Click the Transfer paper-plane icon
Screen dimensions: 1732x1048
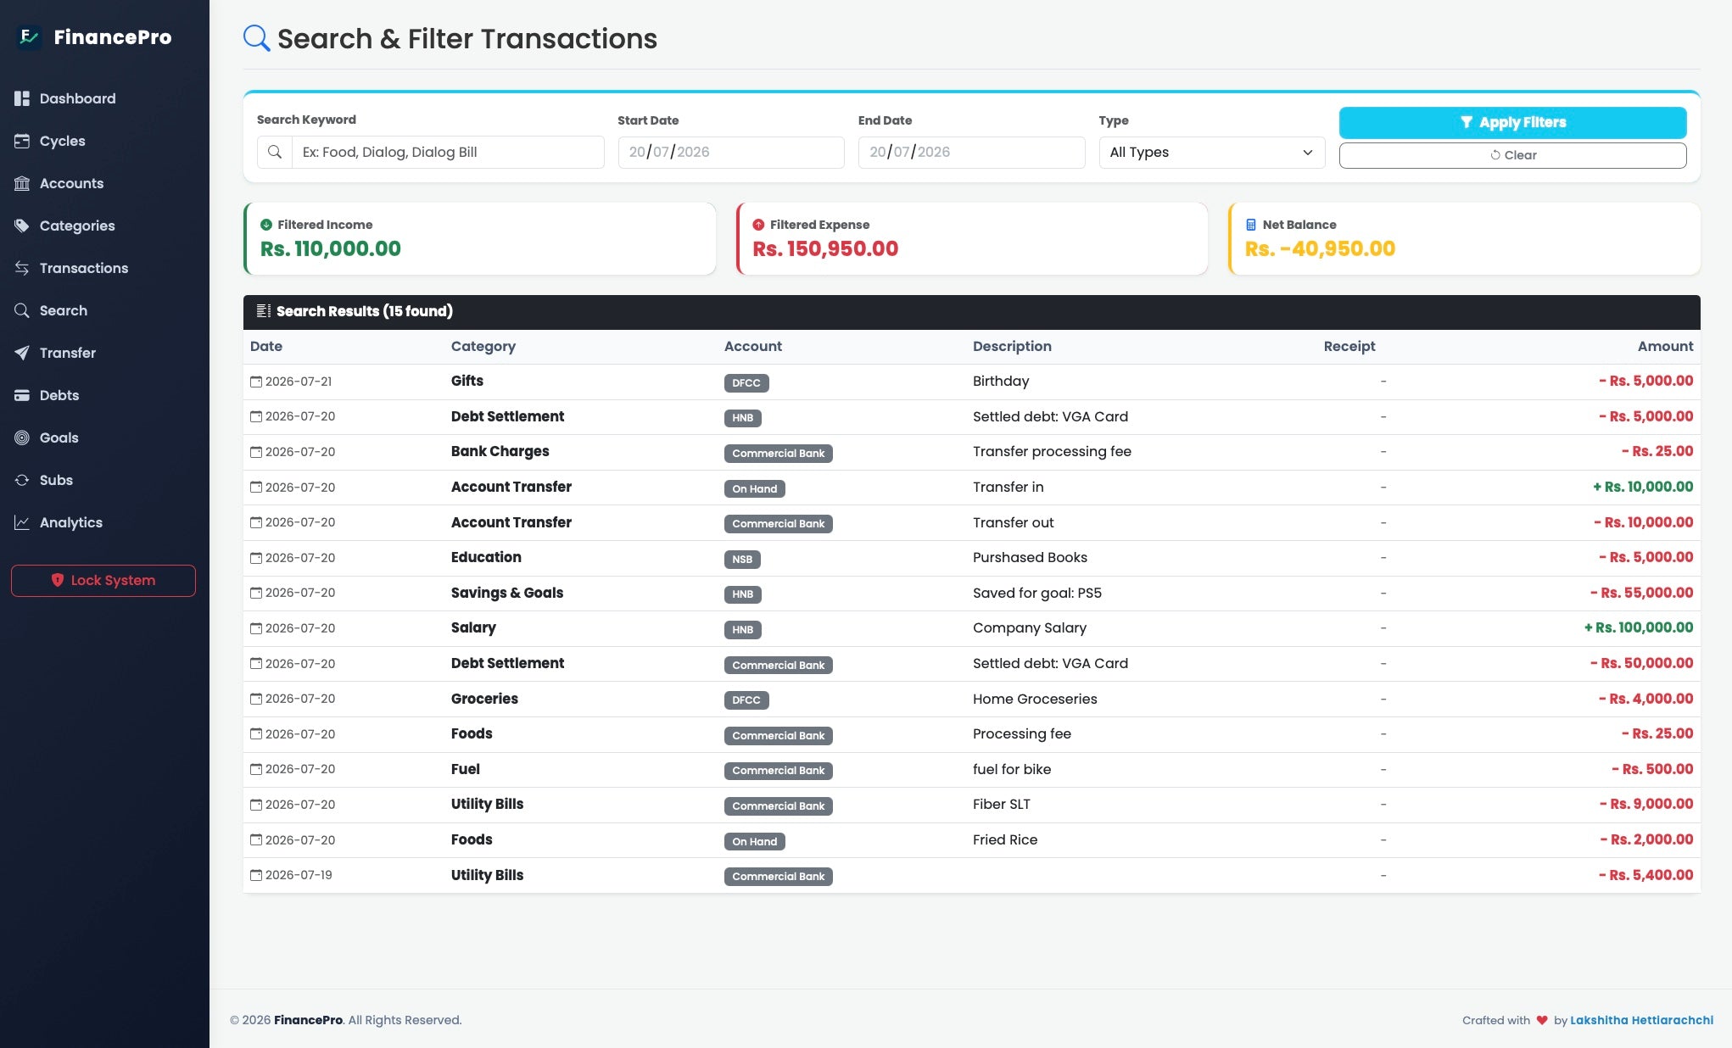pyautogui.click(x=22, y=353)
